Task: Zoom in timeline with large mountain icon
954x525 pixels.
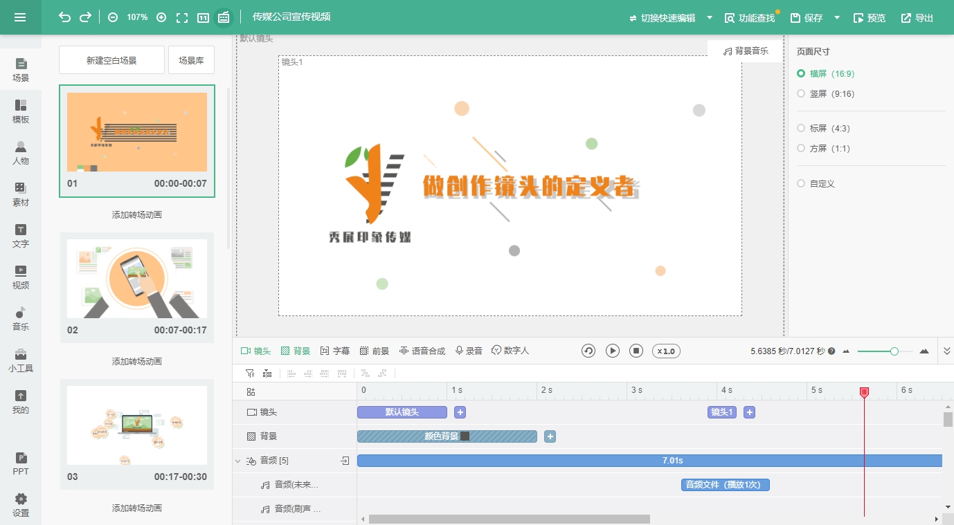Action: coord(924,351)
